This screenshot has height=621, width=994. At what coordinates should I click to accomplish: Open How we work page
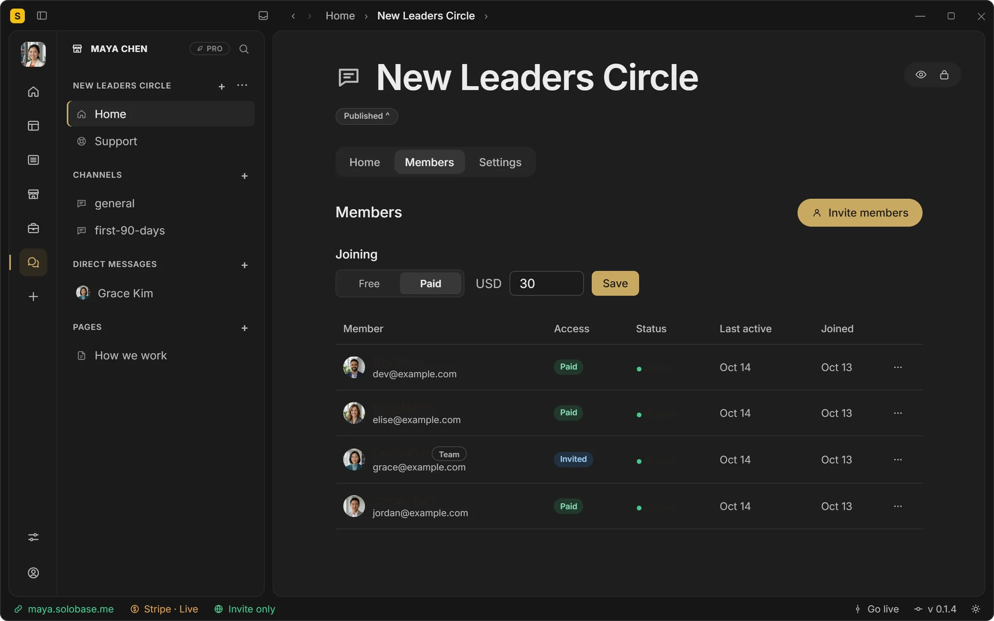pyautogui.click(x=161, y=356)
